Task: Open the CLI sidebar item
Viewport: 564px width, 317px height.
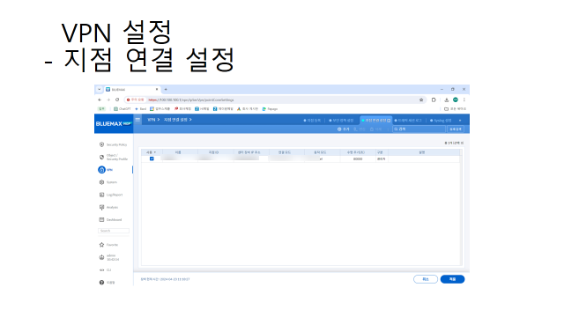Action: (105, 270)
